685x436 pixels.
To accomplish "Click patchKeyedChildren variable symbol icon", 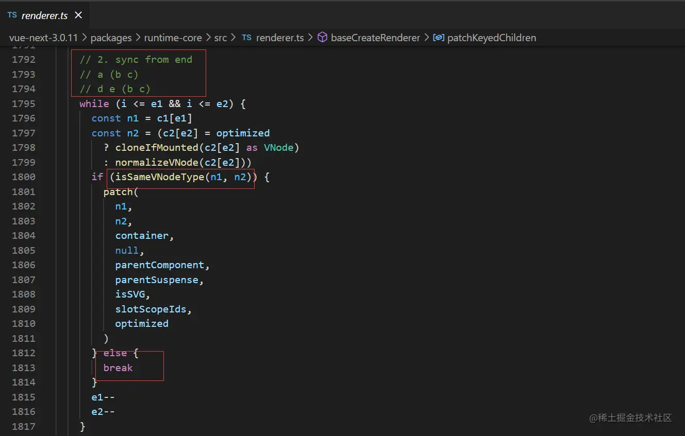I will [x=439, y=38].
